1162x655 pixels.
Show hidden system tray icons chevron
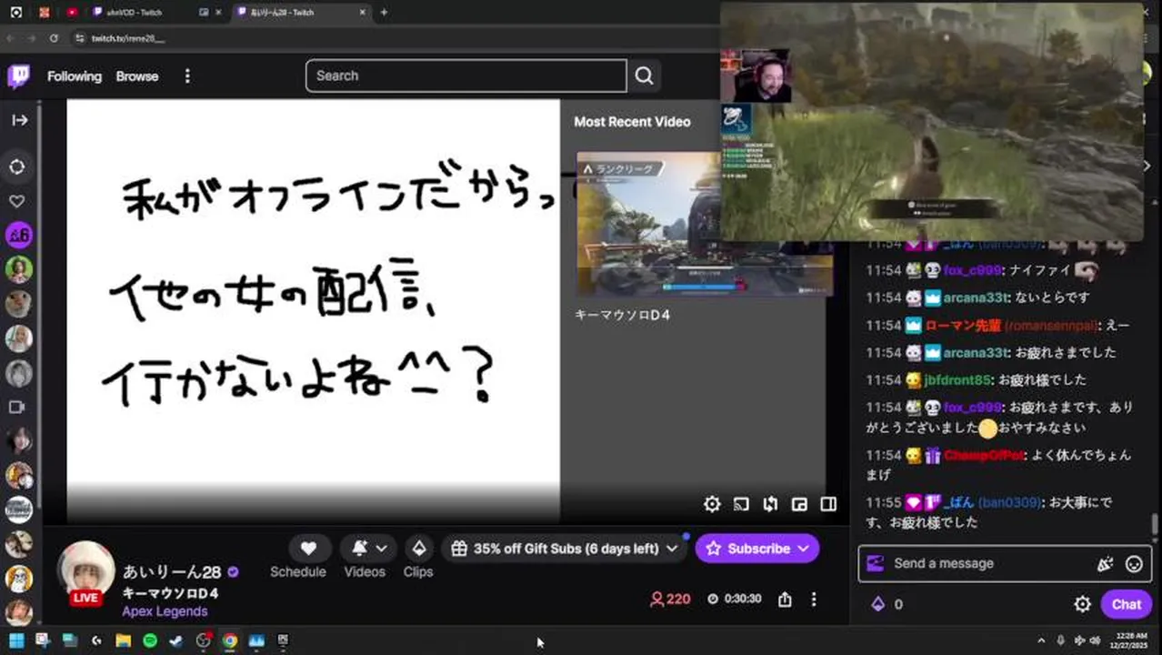coord(1041,640)
